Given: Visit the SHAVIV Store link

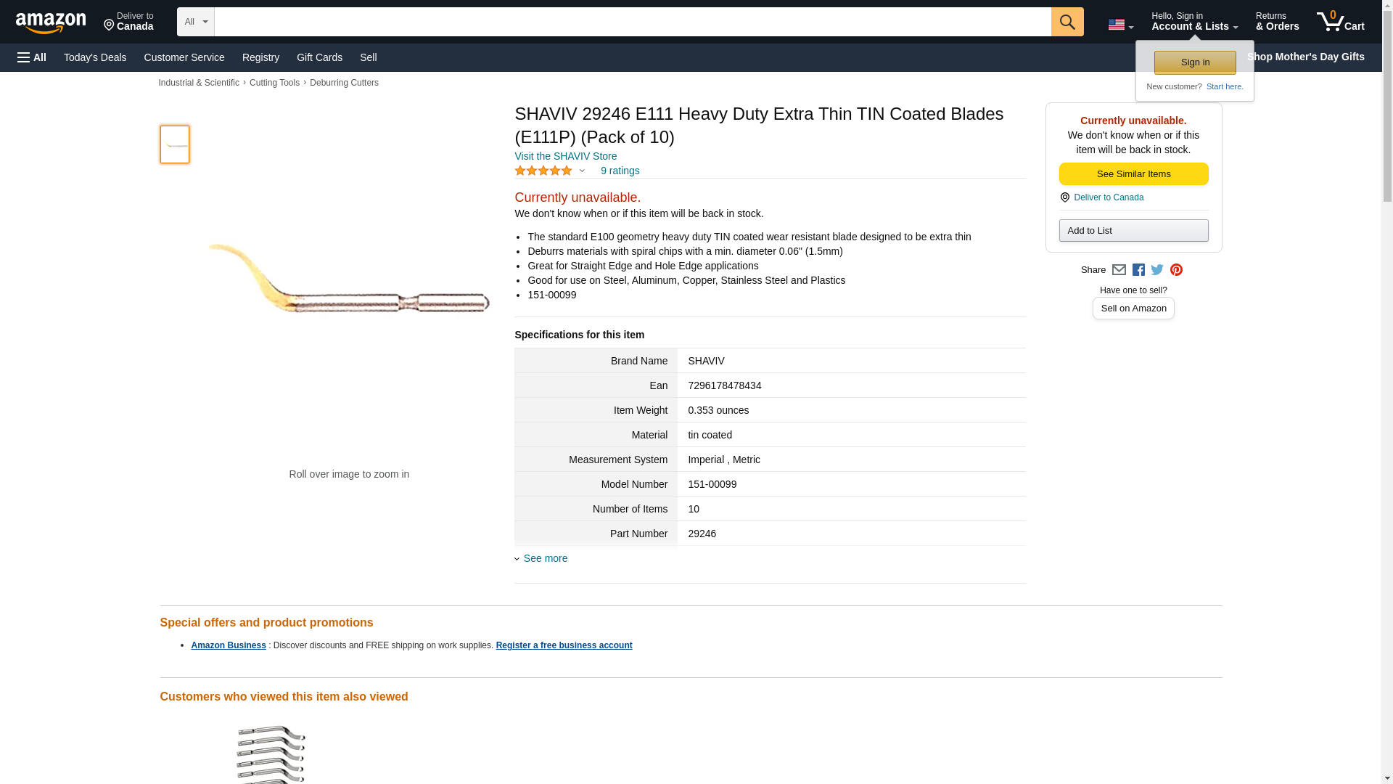Looking at the screenshot, I should coord(565,156).
